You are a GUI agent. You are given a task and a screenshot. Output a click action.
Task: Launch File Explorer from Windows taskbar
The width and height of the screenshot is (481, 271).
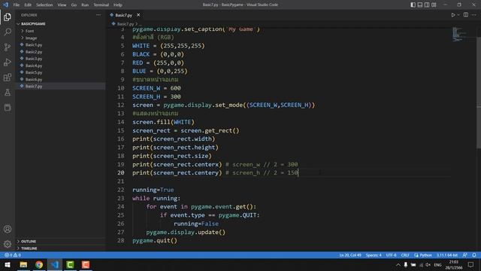(x=23, y=264)
